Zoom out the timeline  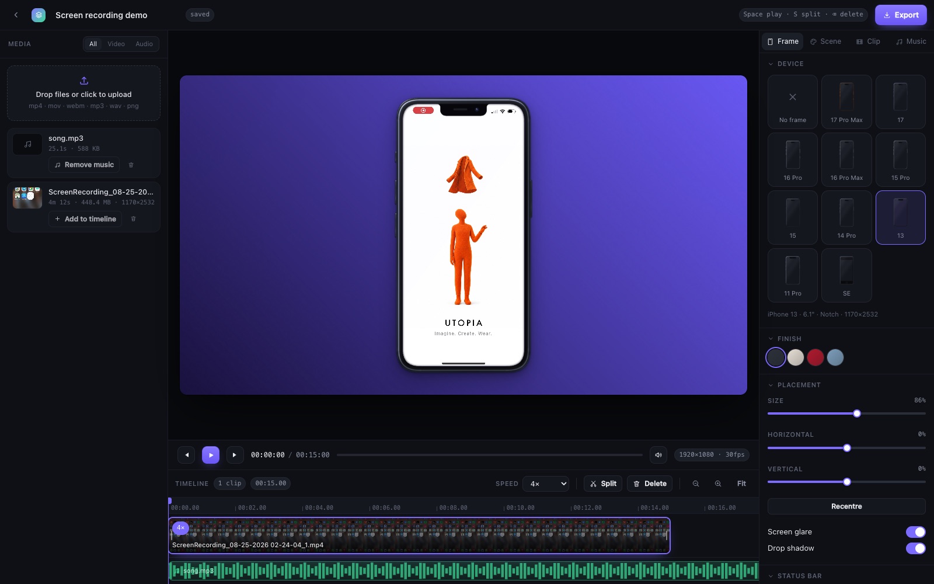pyautogui.click(x=696, y=484)
